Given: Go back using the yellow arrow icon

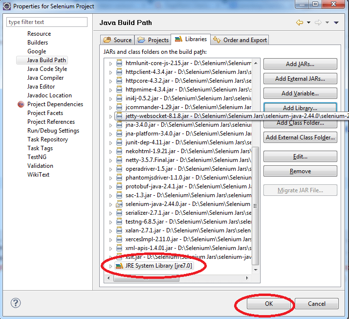Looking at the screenshot, I should click(x=300, y=23).
